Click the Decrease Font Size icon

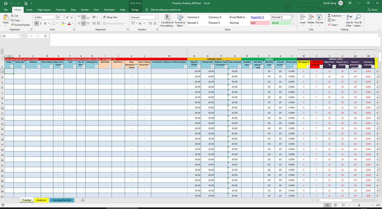coord(72,17)
